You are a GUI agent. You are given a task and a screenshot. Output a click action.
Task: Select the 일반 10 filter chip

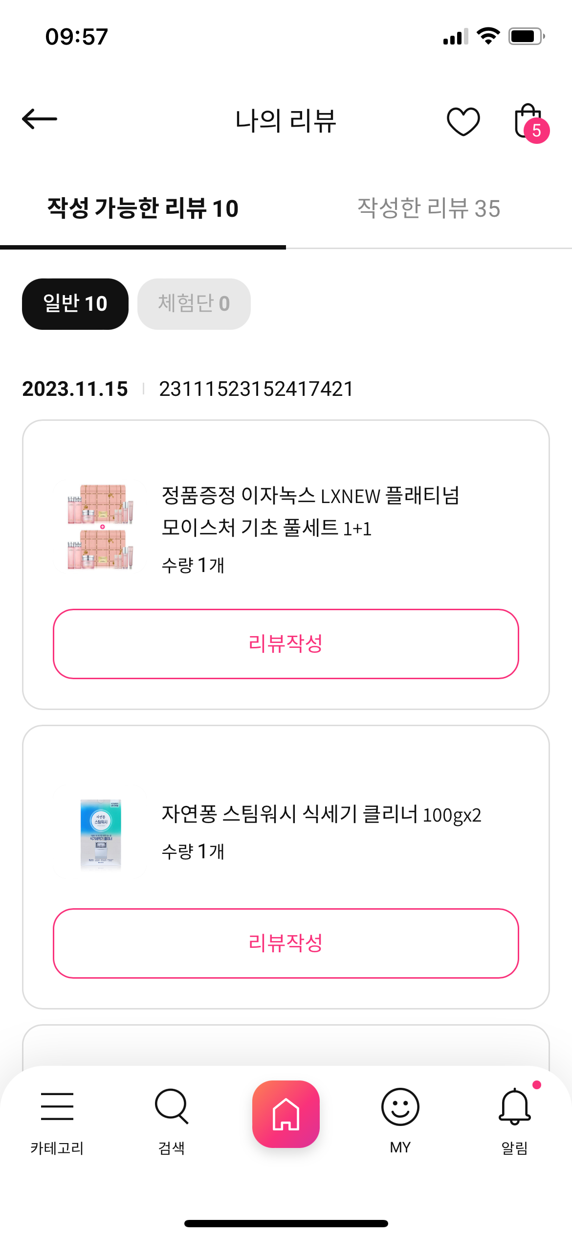click(x=75, y=304)
